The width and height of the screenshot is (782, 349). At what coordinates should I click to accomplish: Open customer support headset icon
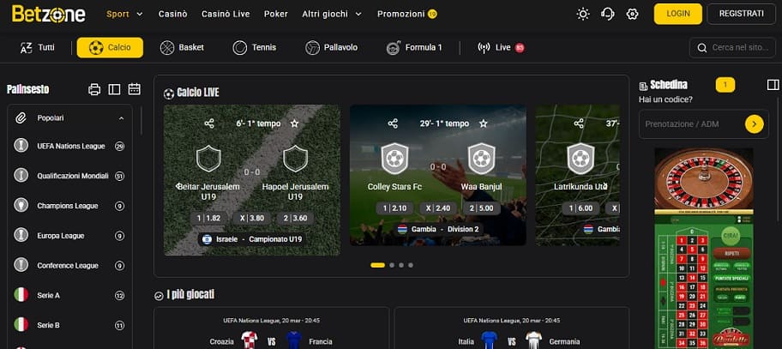[x=607, y=14]
